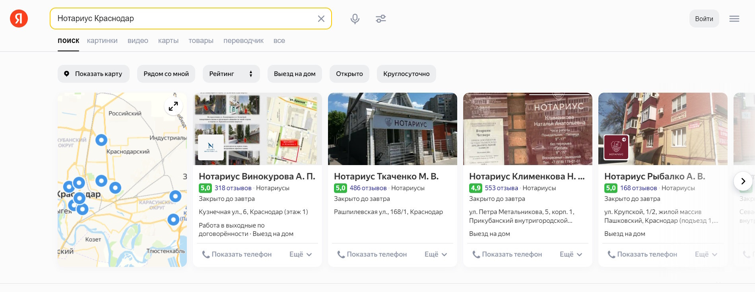Click the Показать карту button
Image resolution: width=755 pixels, height=292 pixels.
pyautogui.click(x=93, y=74)
